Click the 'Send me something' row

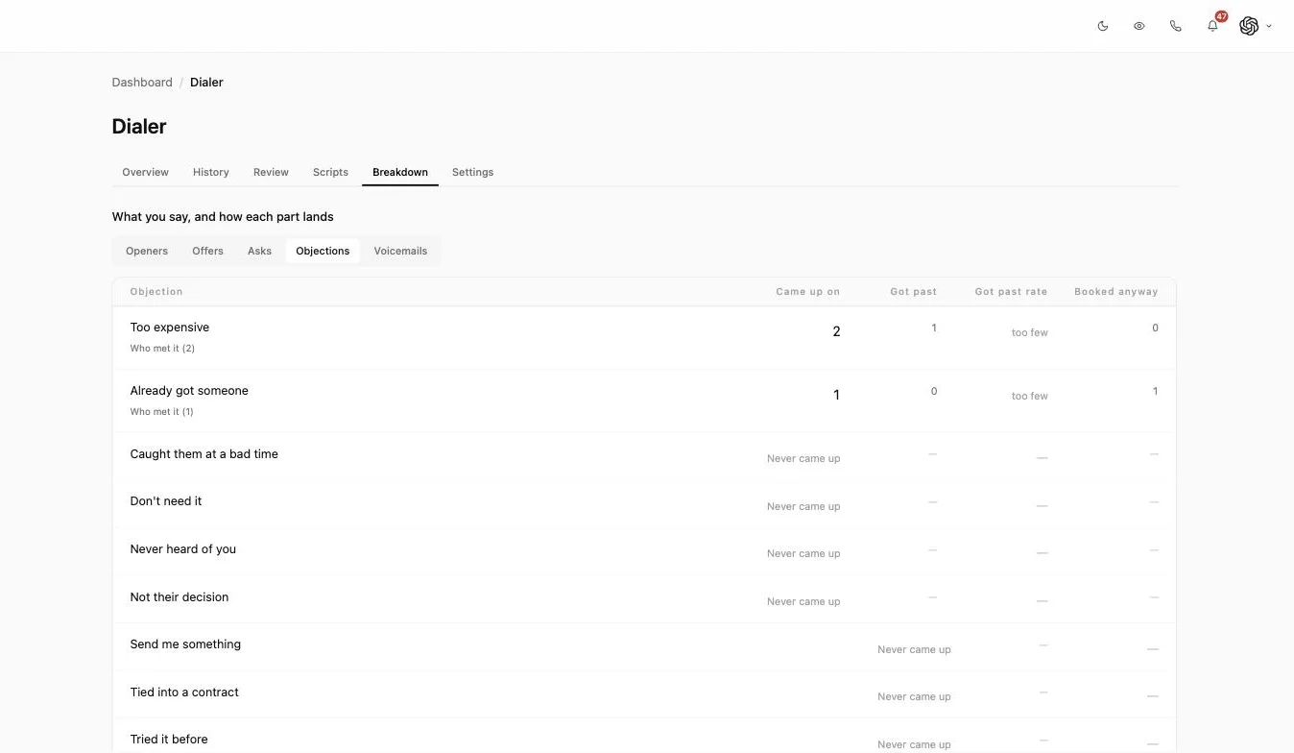pyautogui.click(x=644, y=646)
